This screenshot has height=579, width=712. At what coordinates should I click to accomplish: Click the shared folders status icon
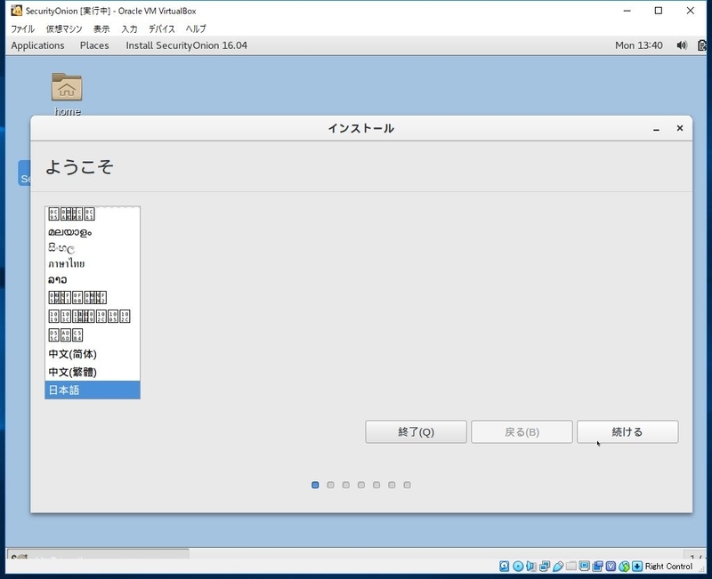pos(571,567)
